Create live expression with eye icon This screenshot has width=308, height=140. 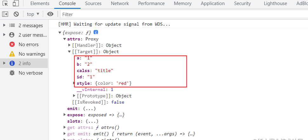coord(50,14)
